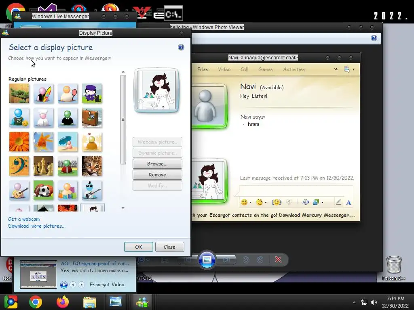This screenshot has width=414, height=310.
Task: Open the Get a webcam link
Action: [24, 219]
